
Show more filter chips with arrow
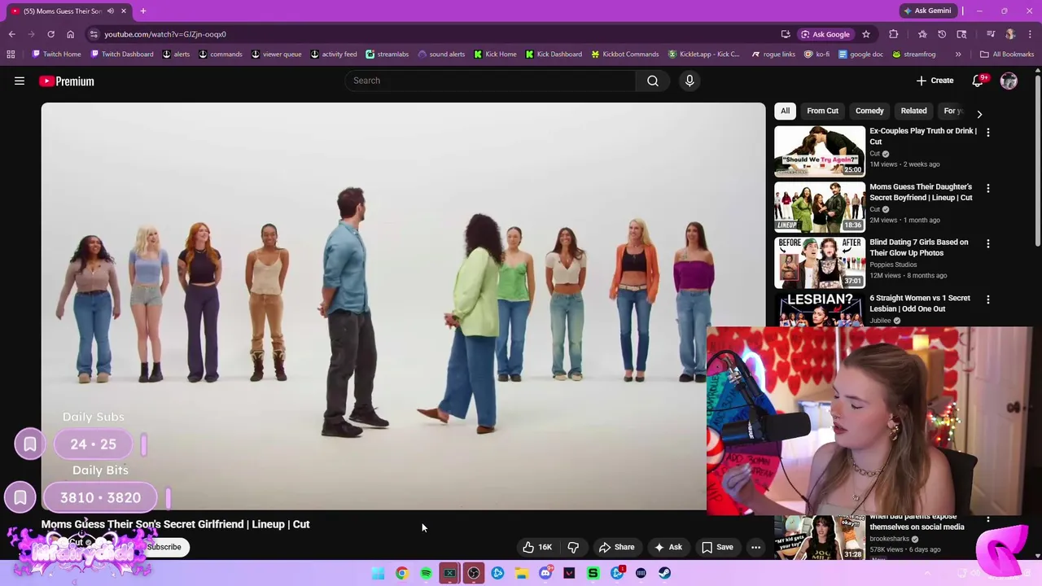tap(979, 114)
